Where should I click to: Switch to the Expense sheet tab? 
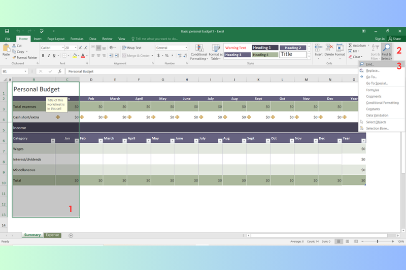click(x=52, y=235)
